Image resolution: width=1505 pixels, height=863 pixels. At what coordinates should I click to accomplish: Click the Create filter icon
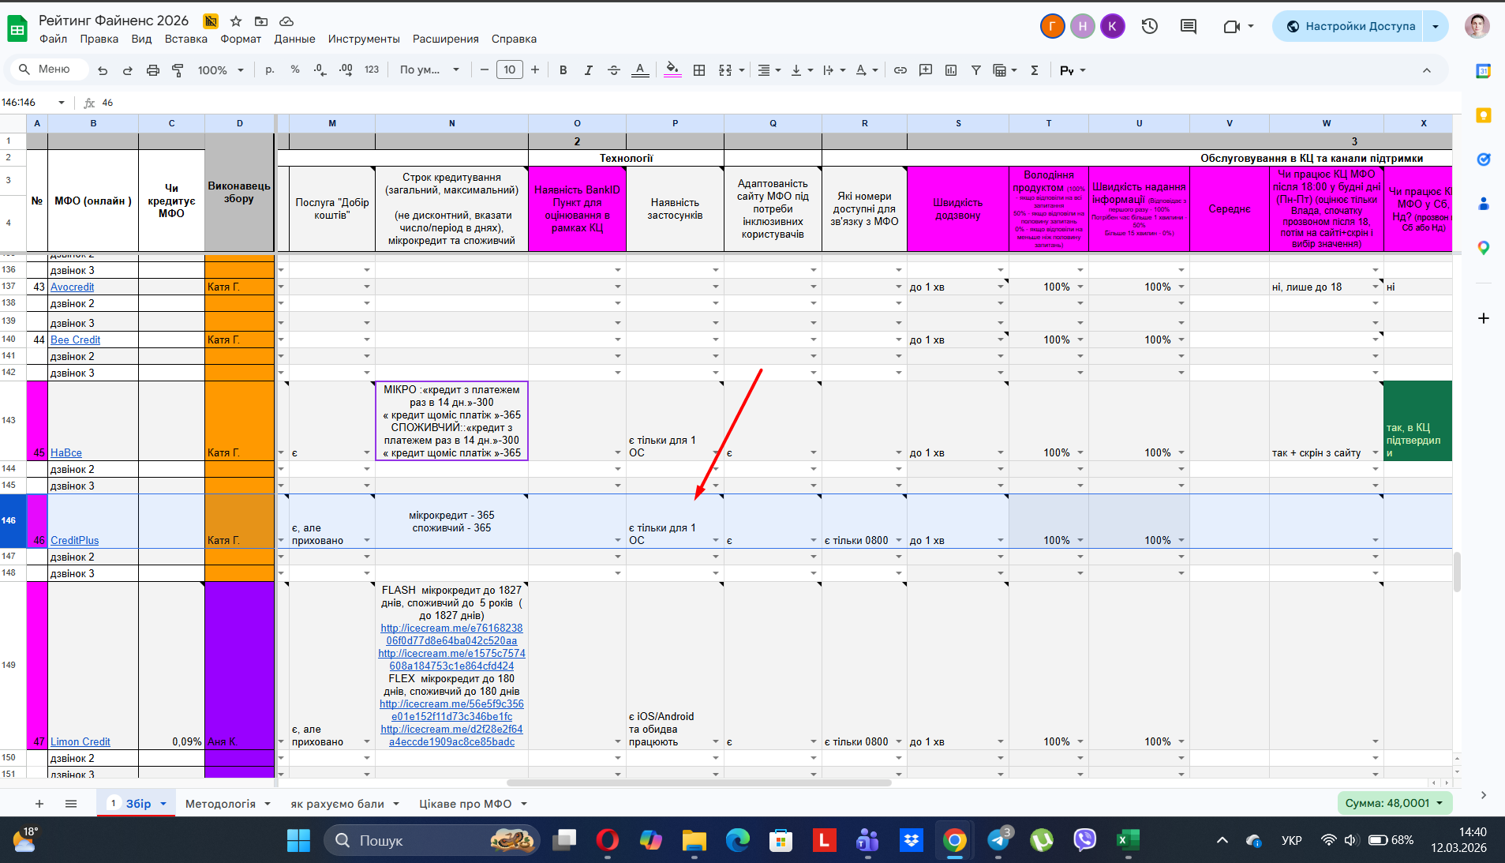tap(976, 70)
